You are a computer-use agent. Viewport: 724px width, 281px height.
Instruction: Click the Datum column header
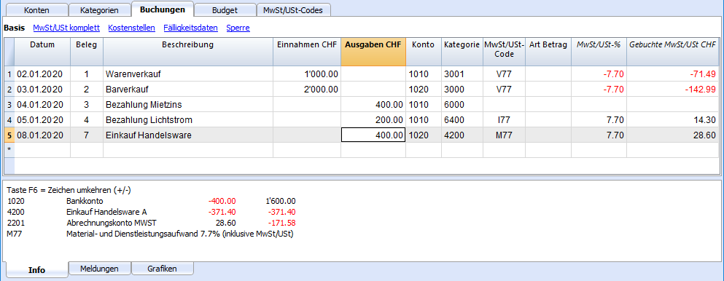tap(42, 52)
